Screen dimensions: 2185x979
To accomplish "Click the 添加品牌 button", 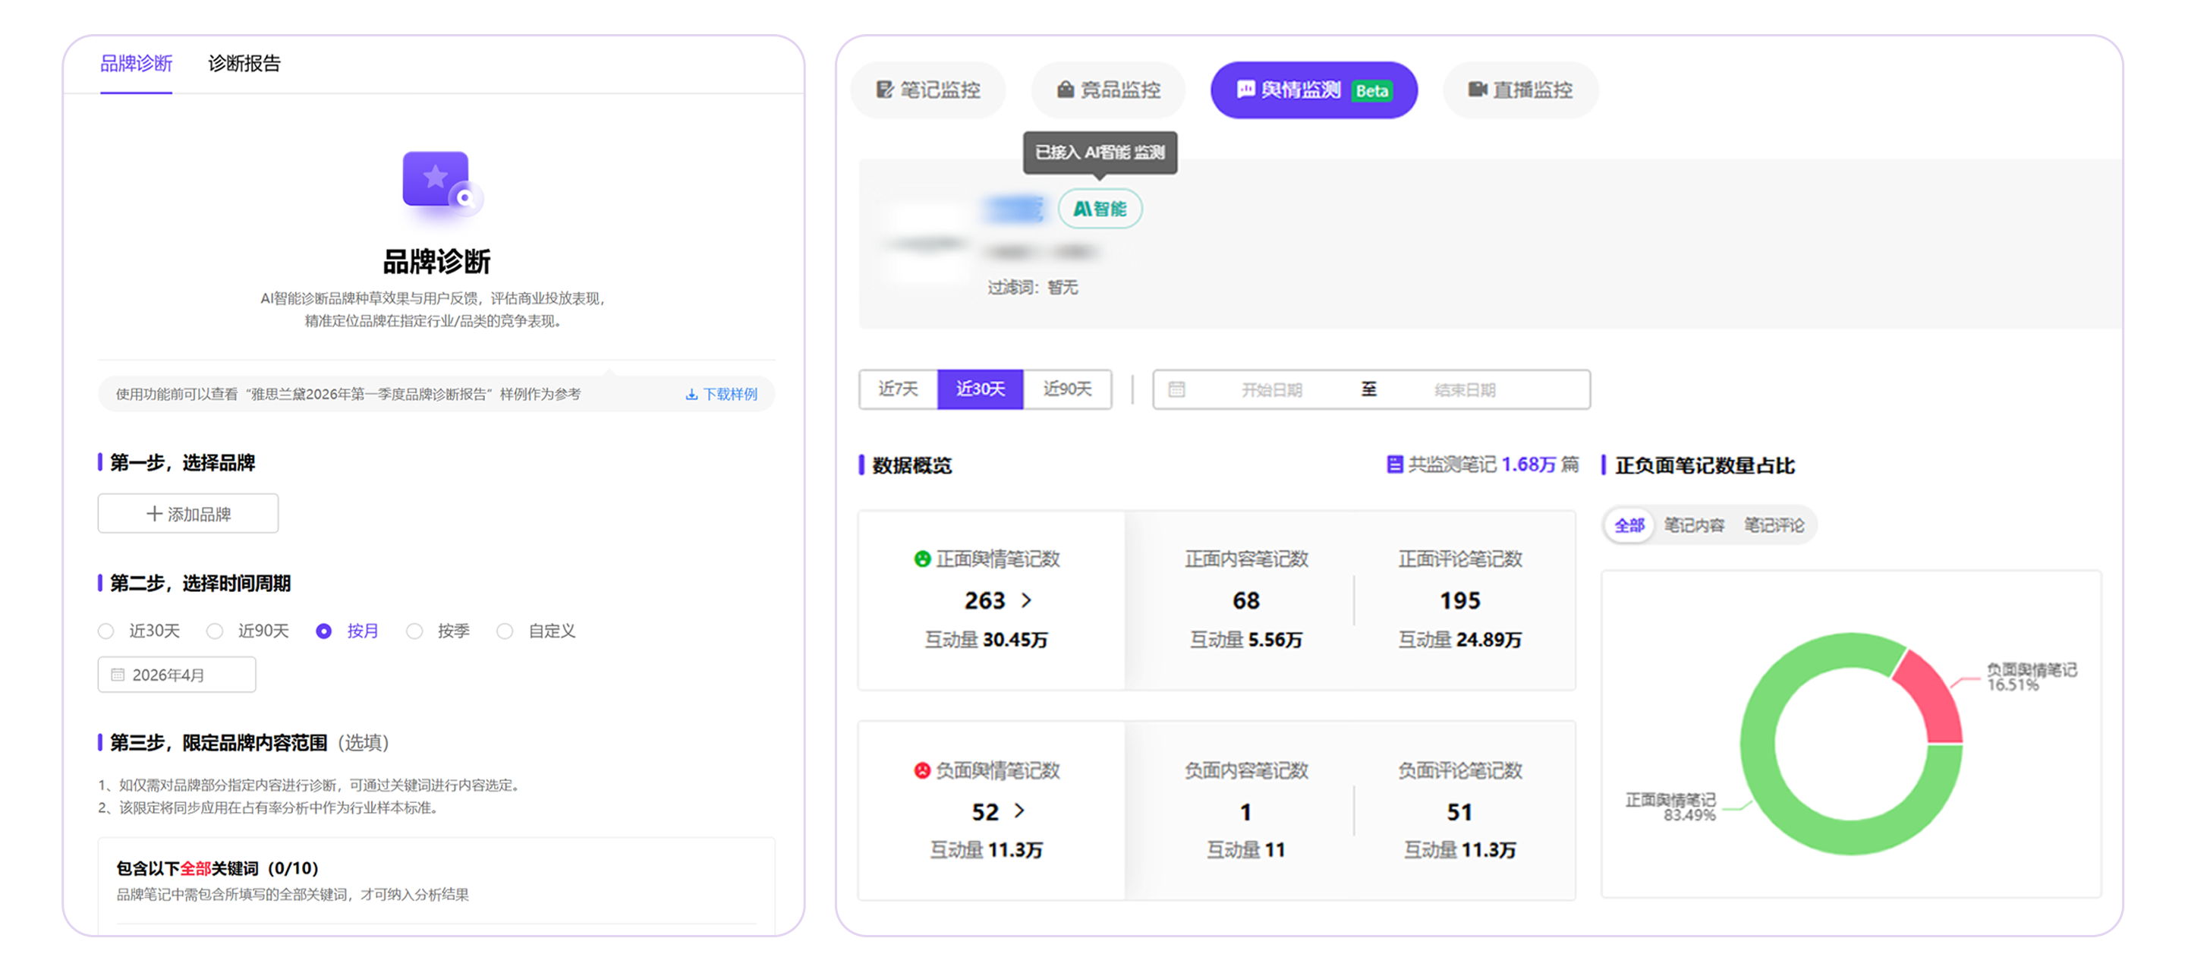I will 187,514.
